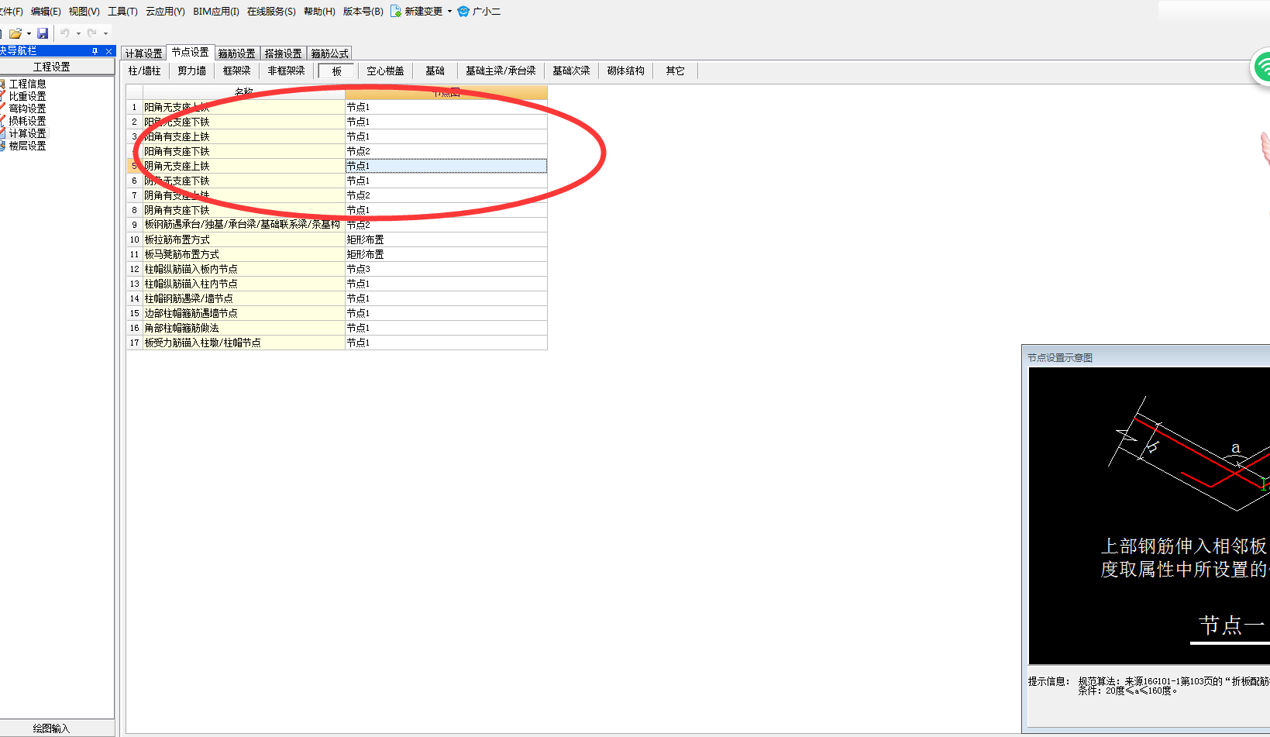The width and height of the screenshot is (1270, 737).
Task: Click row 16 角部柱帽箍筋做法
Action: (x=244, y=328)
